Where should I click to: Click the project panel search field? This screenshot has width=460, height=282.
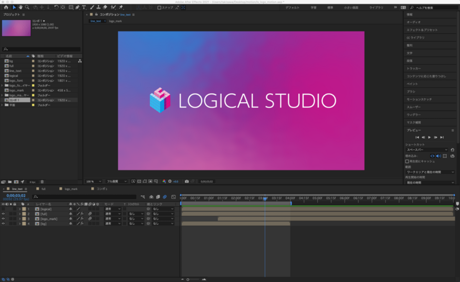42,49
